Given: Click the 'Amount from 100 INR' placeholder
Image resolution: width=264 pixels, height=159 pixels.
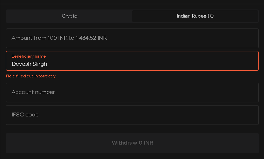Looking at the screenshot, I should (x=59, y=38).
